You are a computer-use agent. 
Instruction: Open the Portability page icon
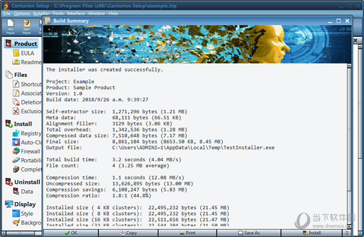coord(16,160)
